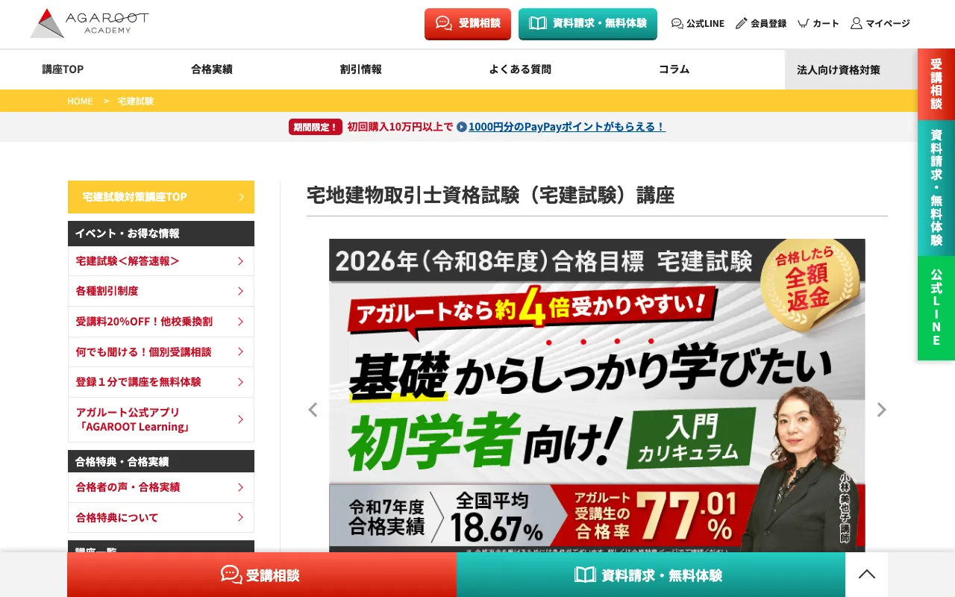Image resolution: width=955 pixels, height=597 pixels.
Task: Click the 2026年合格目標 宅建試験 banner
Action: [597, 396]
